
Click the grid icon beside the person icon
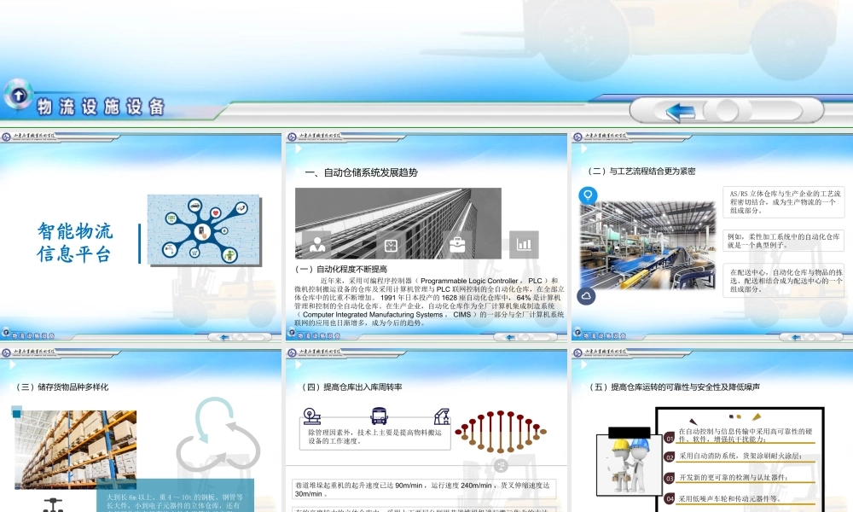[391, 245]
